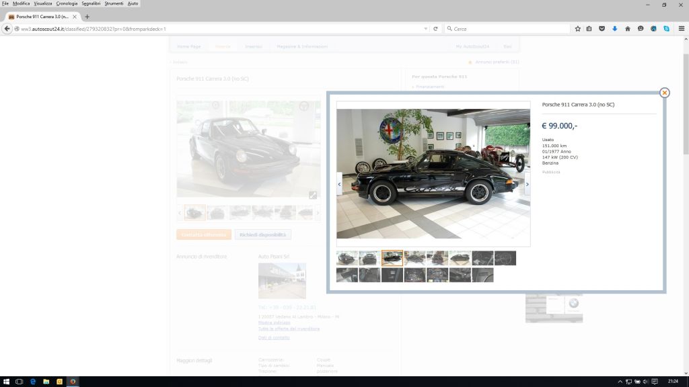The width and height of the screenshot is (689, 387).
Task: Open bookmarks list icon
Action: [589, 28]
